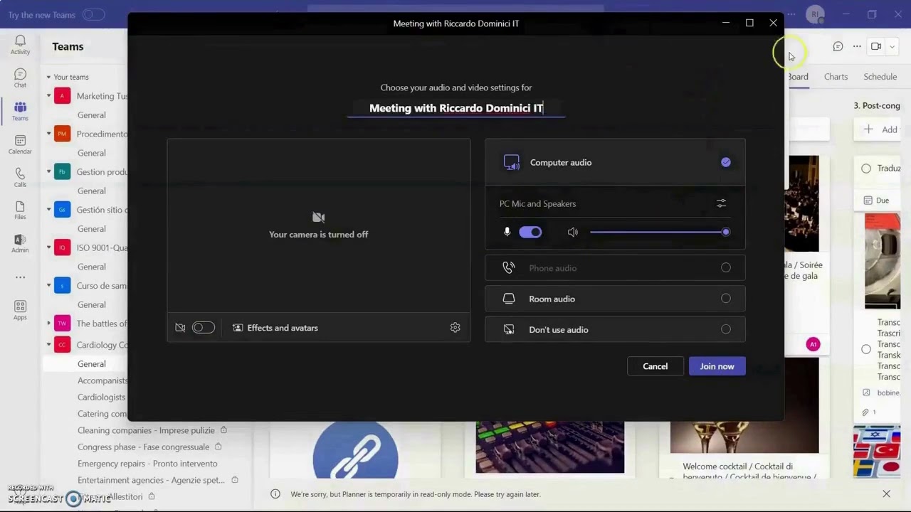Select Don't use audio option
911x512 pixels.
click(x=615, y=329)
